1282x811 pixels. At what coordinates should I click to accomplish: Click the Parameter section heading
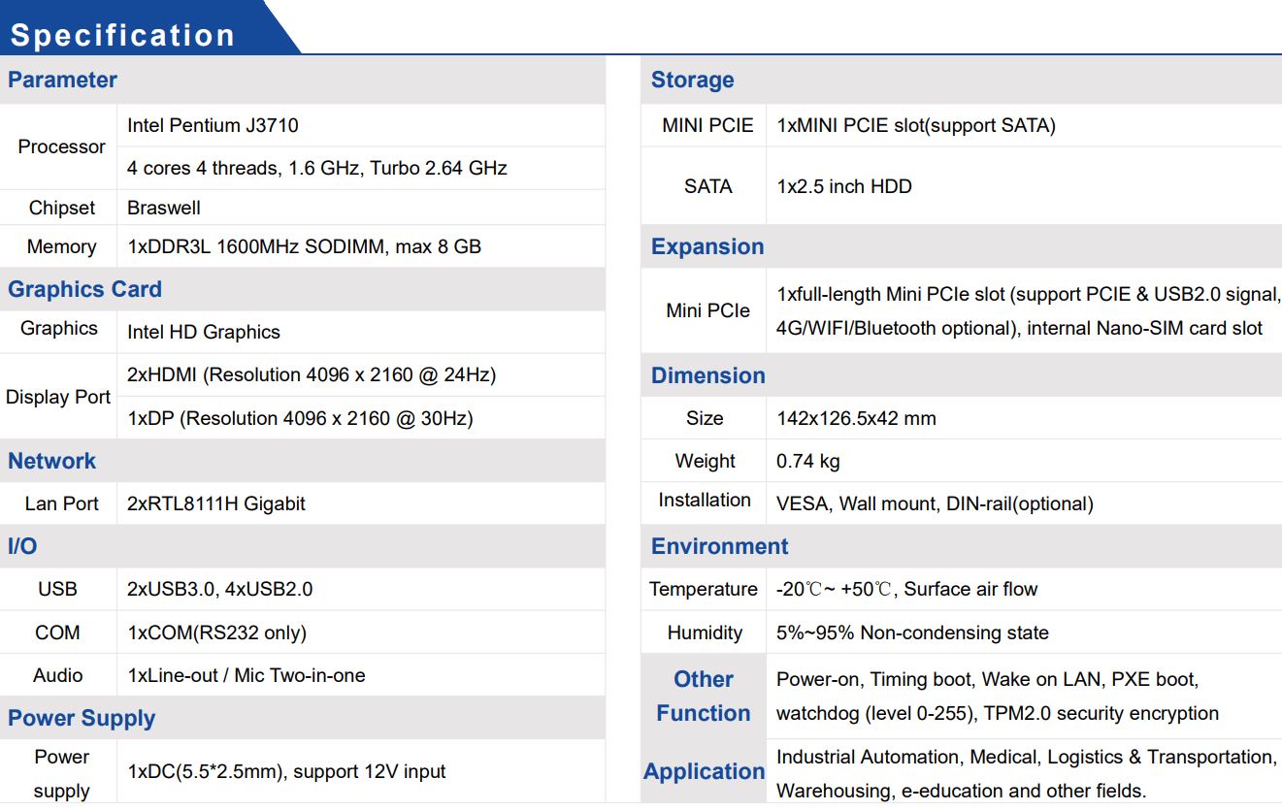[x=62, y=80]
